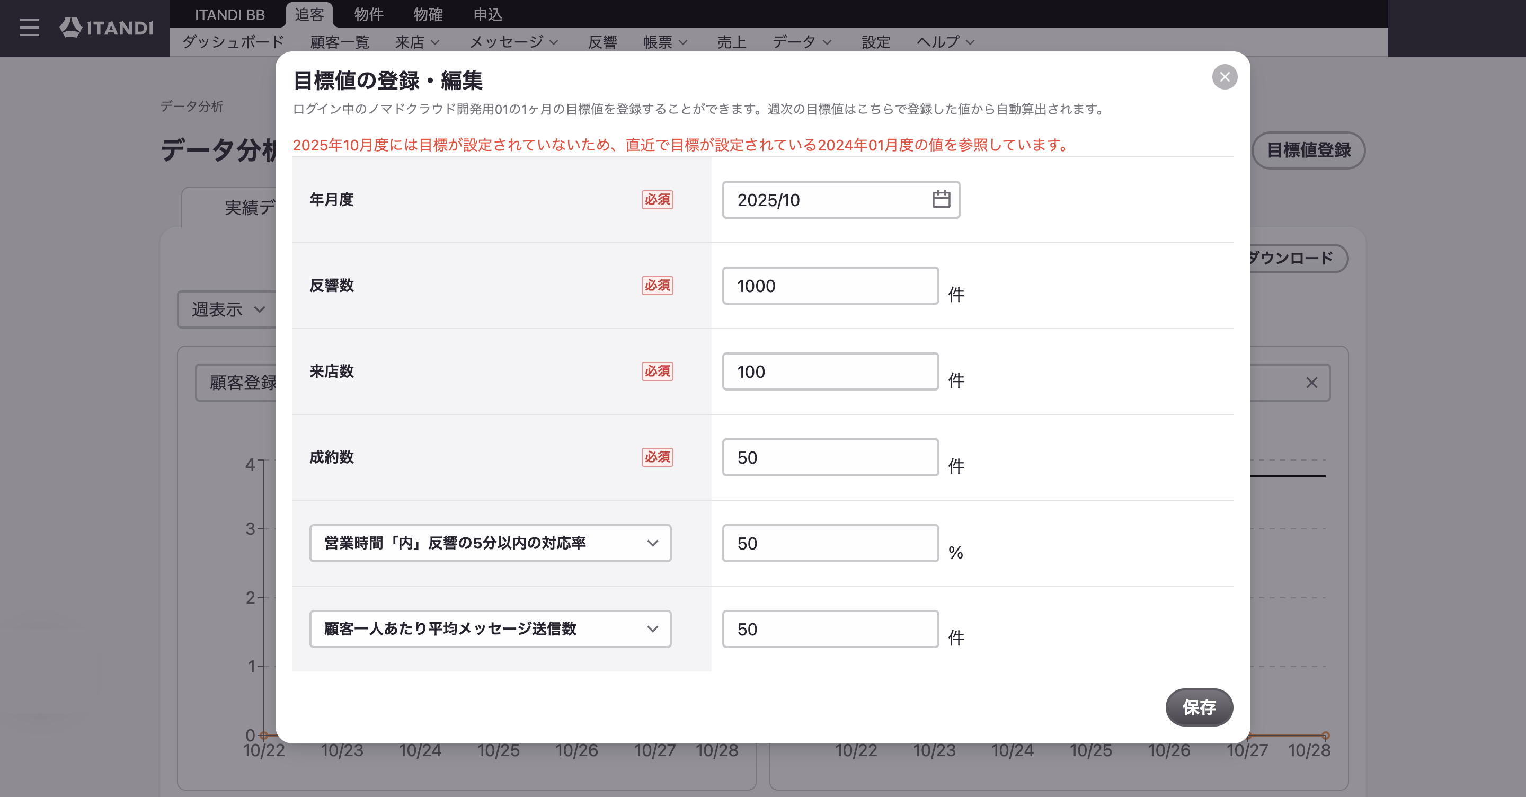Viewport: 1526px width, 797px height.
Task: Click the 年月度 date field showing 2025/10
Action: click(840, 200)
